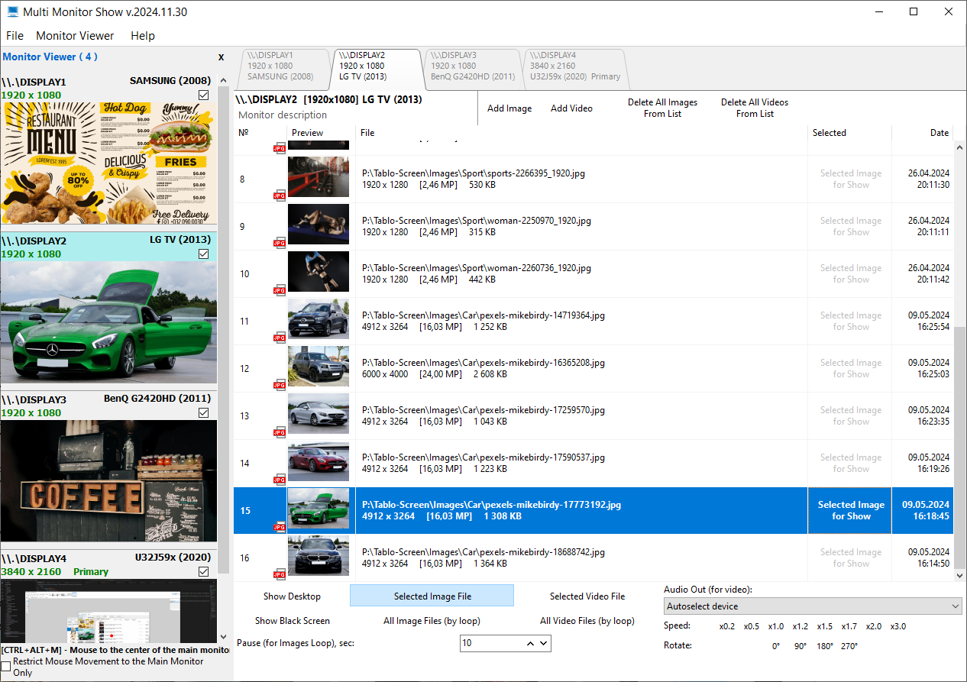Increase pause value with up arrow
The height and width of the screenshot is (682, 967).
[530, 643]
